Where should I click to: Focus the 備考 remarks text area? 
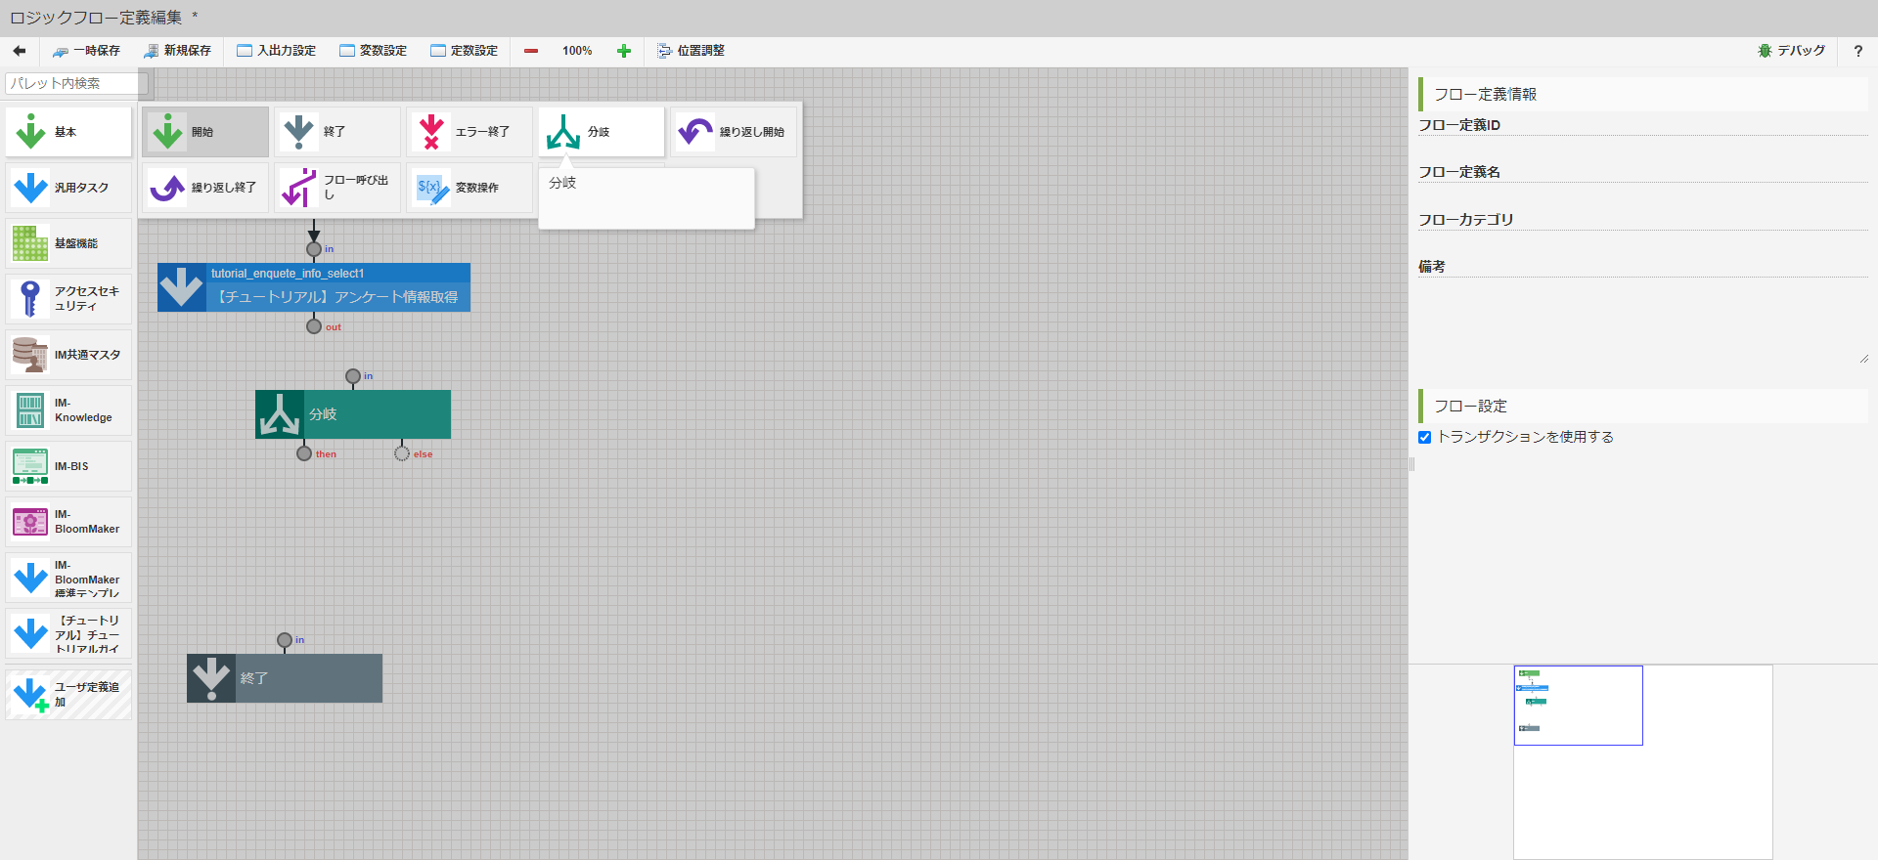pyautogui.click(x=1643, y=321)
